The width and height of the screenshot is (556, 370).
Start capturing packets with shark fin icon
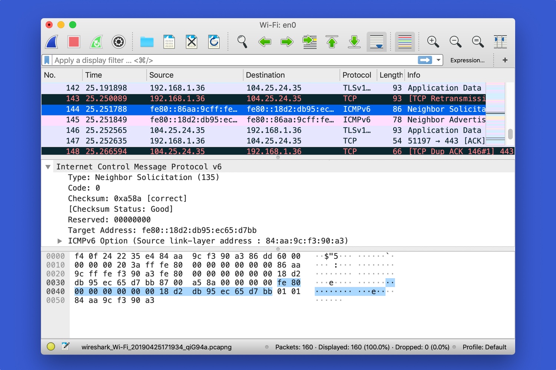52,42
